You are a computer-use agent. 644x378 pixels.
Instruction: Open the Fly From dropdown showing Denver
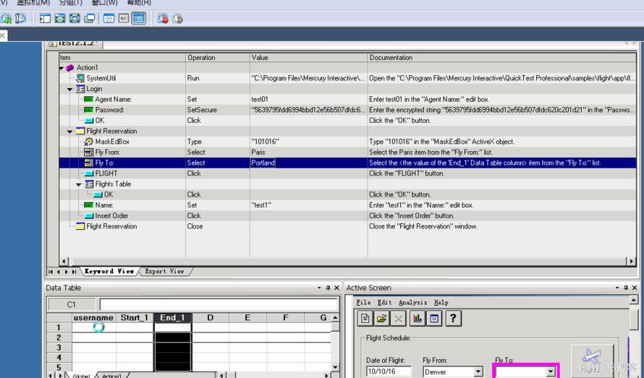[x=478, y=371]
